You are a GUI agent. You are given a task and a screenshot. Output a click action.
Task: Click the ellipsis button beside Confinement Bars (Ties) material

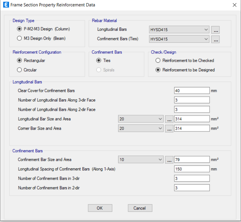[x=215, y=39]
